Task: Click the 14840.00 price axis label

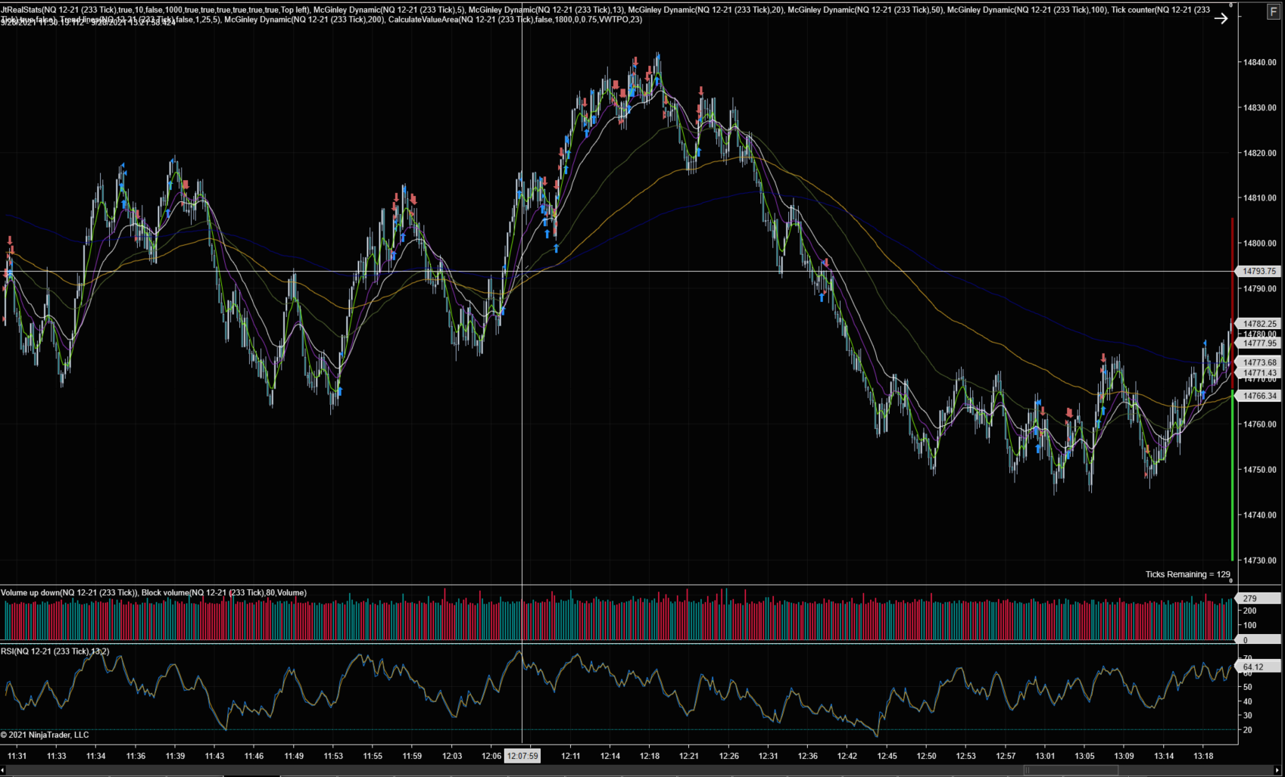Action: (1259, 63)
